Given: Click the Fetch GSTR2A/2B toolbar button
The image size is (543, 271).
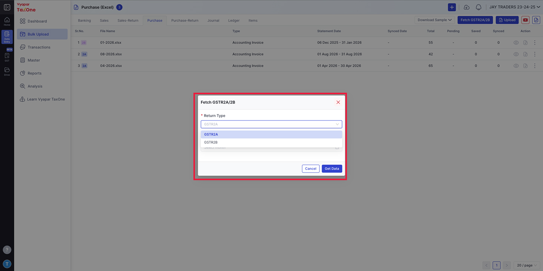Looking at the screenshot, I should pyautogui.click(x=475, y=20).
